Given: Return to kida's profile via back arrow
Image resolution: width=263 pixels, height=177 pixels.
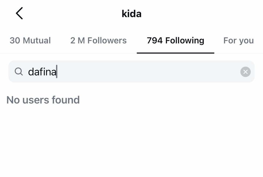Looking at the screenshot, I should pyautogui.click(x=19, y=13).
